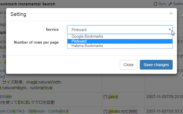Click the Number of rows per page label
Viewport: 183px width, 114px height.
click(x=36, y=42)
